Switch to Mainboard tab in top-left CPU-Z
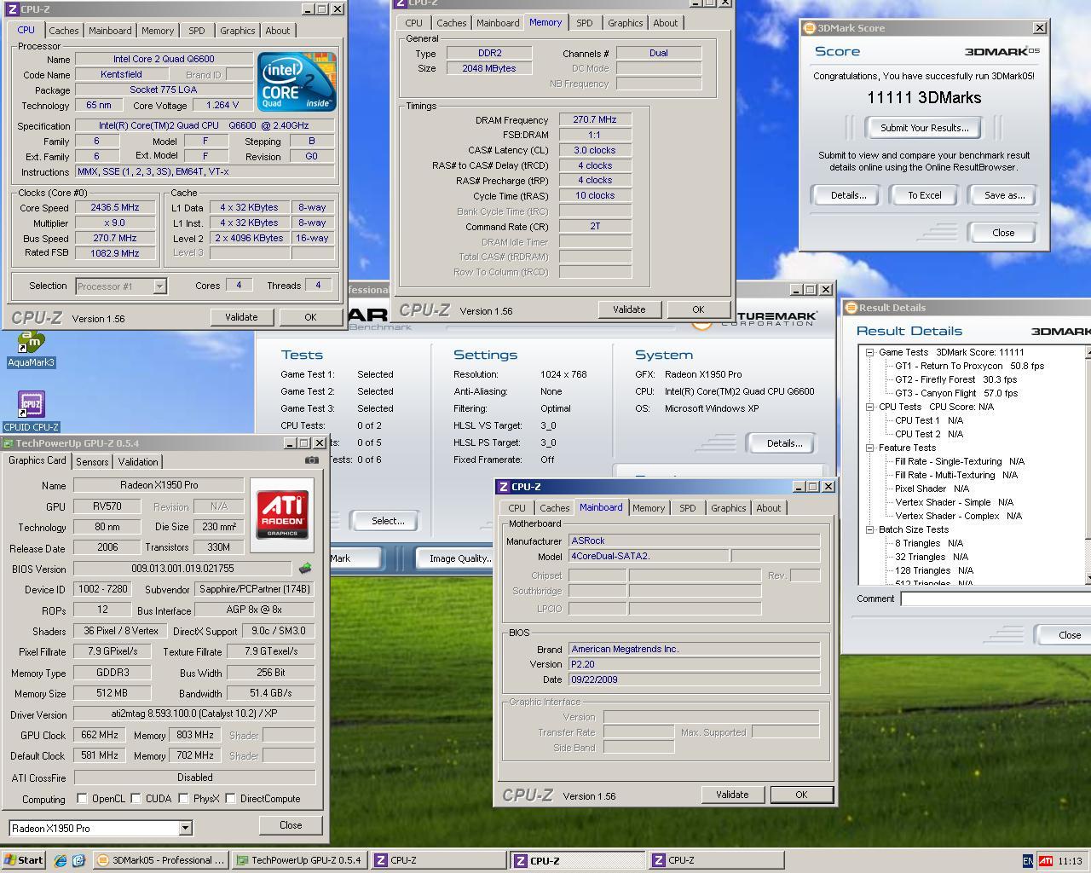Viewport: 1091px width, 873px height. (110, 31)
